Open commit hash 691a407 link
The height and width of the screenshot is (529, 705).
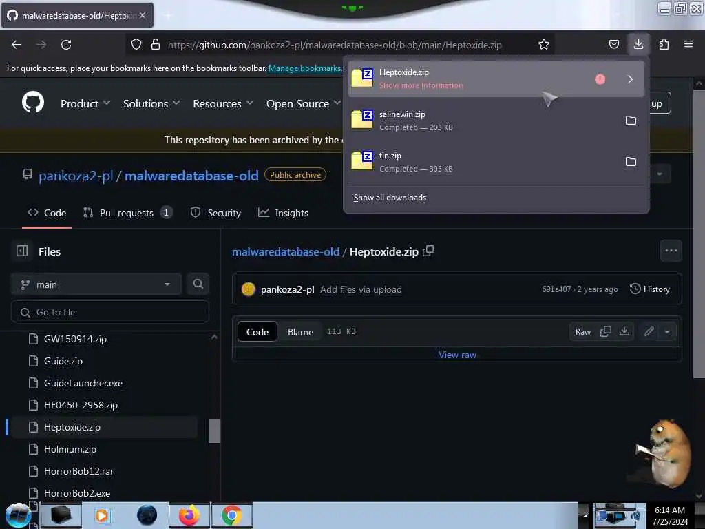(x=556, y=289)
